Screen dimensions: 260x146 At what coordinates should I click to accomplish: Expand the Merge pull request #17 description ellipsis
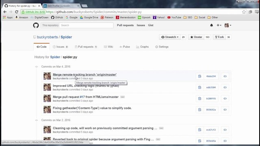pos(122,97)
